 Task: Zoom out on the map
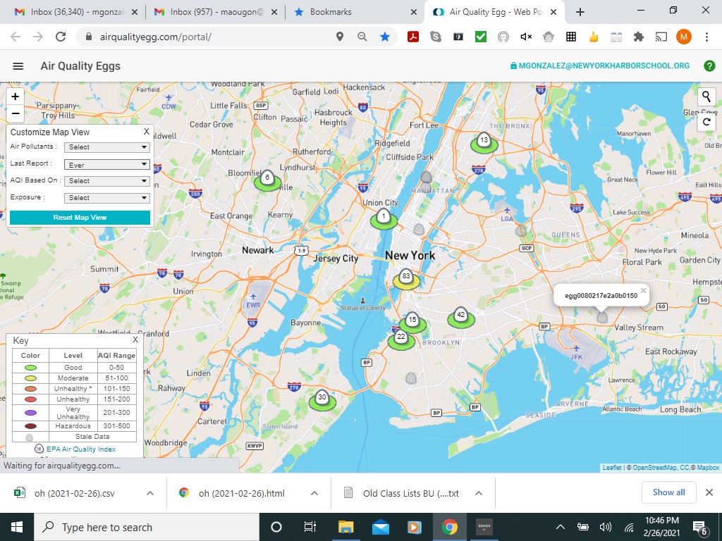click(x=16, y=113)
